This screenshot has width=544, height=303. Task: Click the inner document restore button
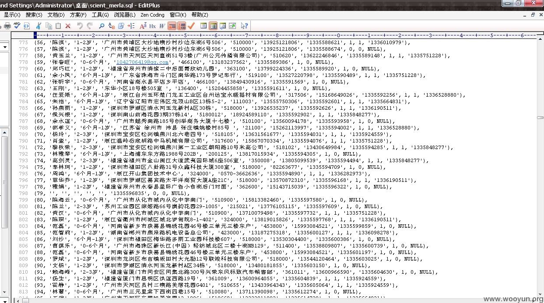click(x=533, y=15)
